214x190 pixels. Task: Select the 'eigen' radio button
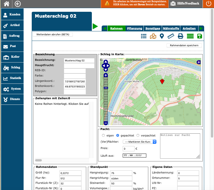click(103, 135)
